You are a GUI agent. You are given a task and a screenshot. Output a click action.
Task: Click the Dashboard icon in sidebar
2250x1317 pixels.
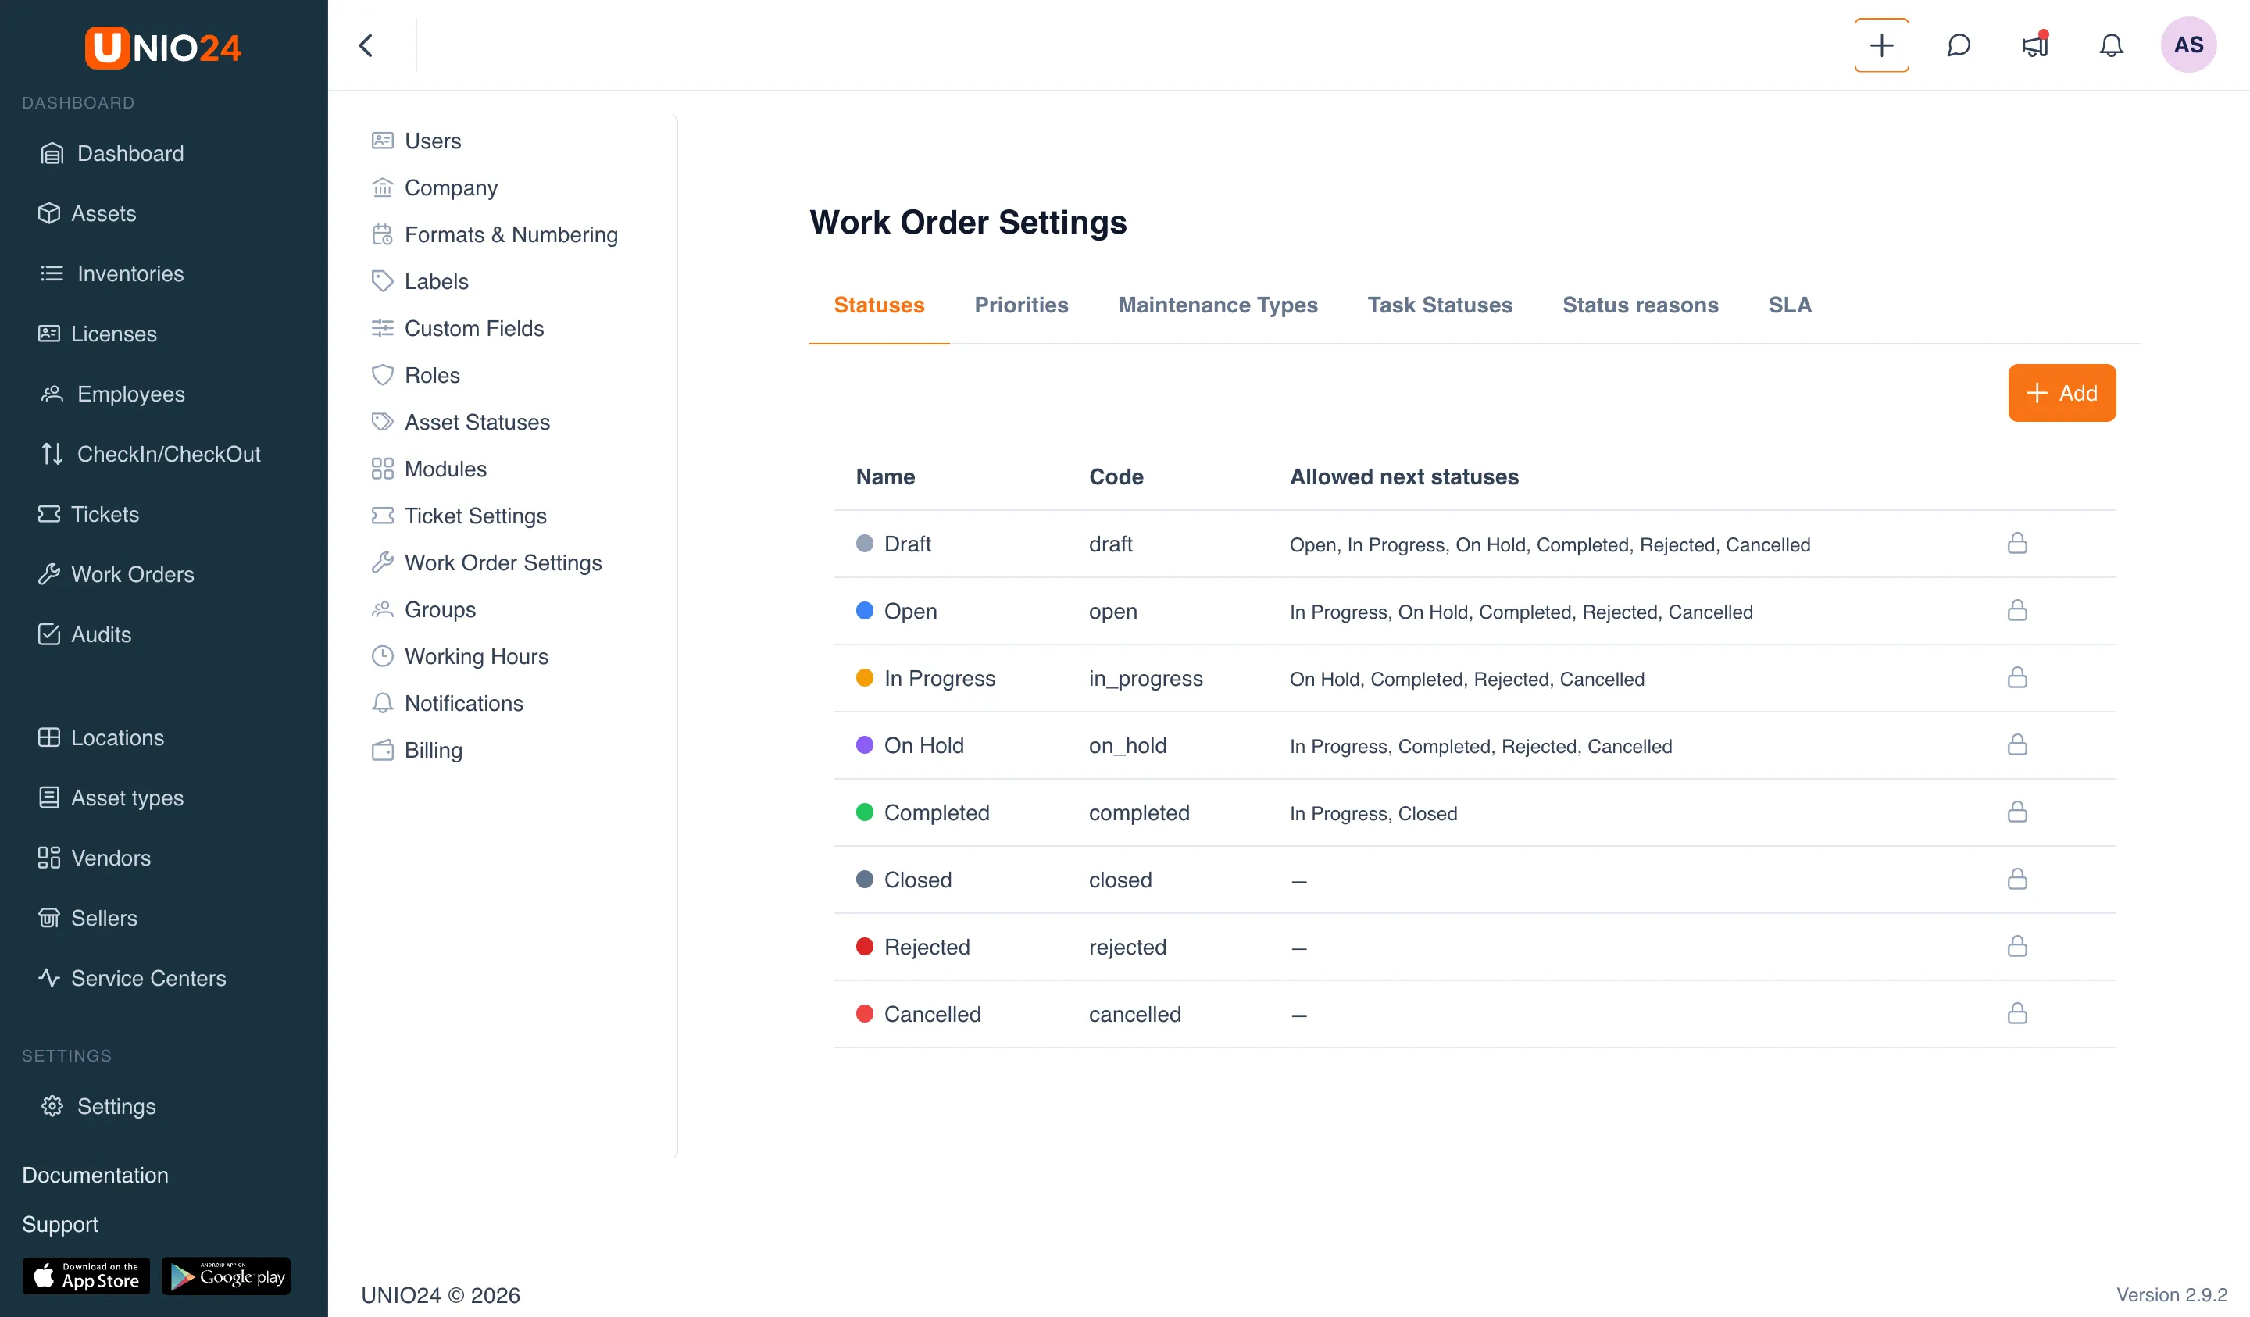point(52,154)
